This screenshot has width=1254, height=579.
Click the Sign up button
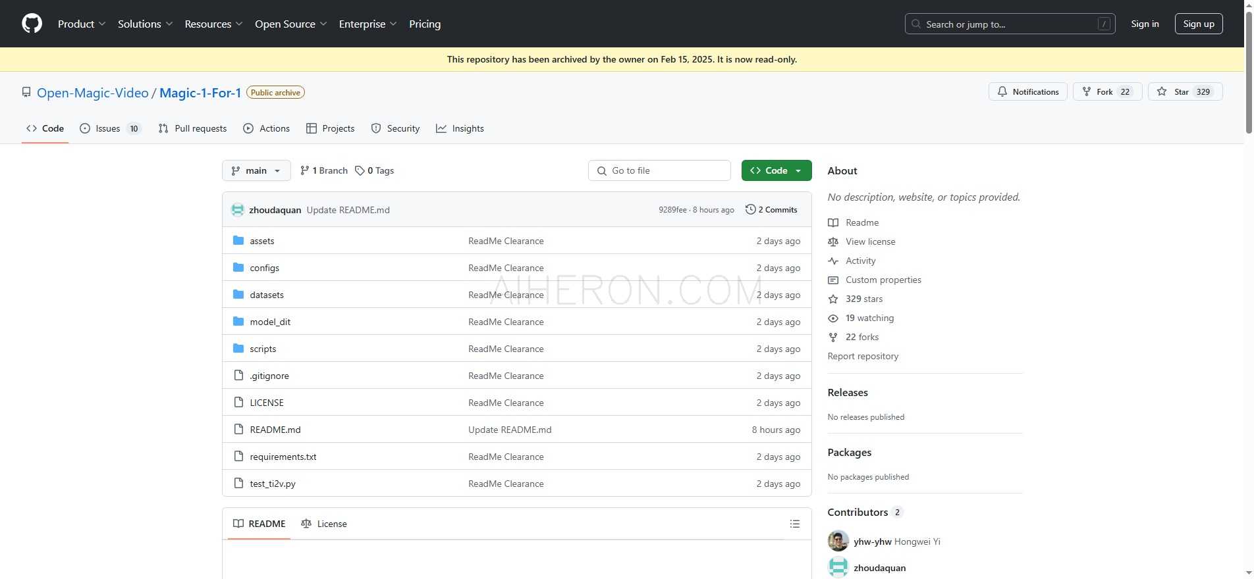tap(1199, 24)
